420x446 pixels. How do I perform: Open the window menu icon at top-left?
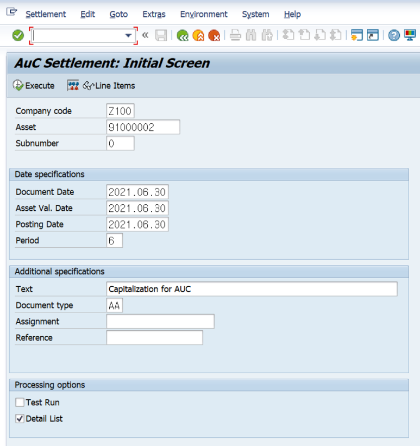(11, 12)
